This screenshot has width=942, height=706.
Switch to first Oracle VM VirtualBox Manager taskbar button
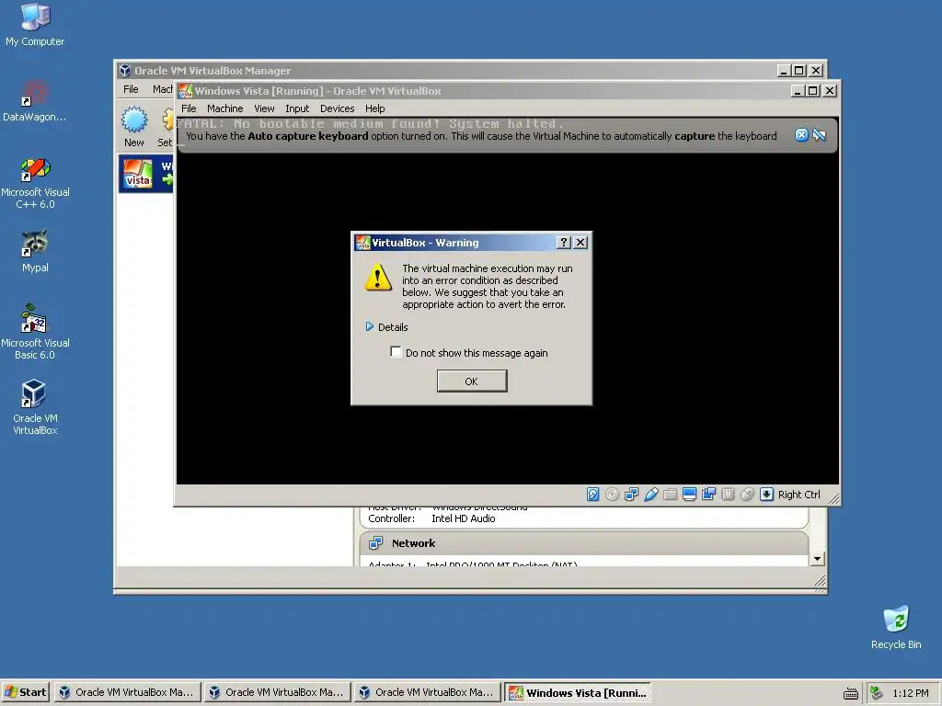(x=127, y=692)
